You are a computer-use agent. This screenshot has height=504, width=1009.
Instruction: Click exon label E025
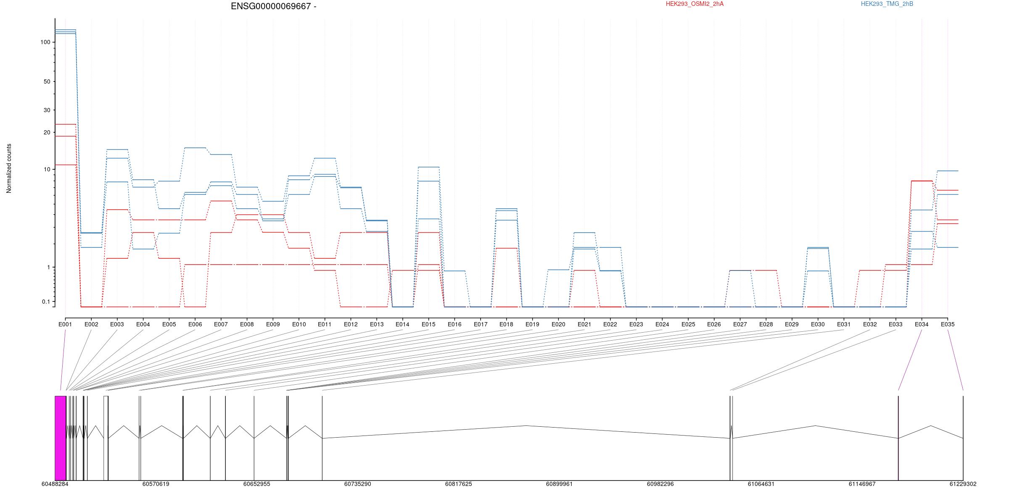click(x=688, y=324)
